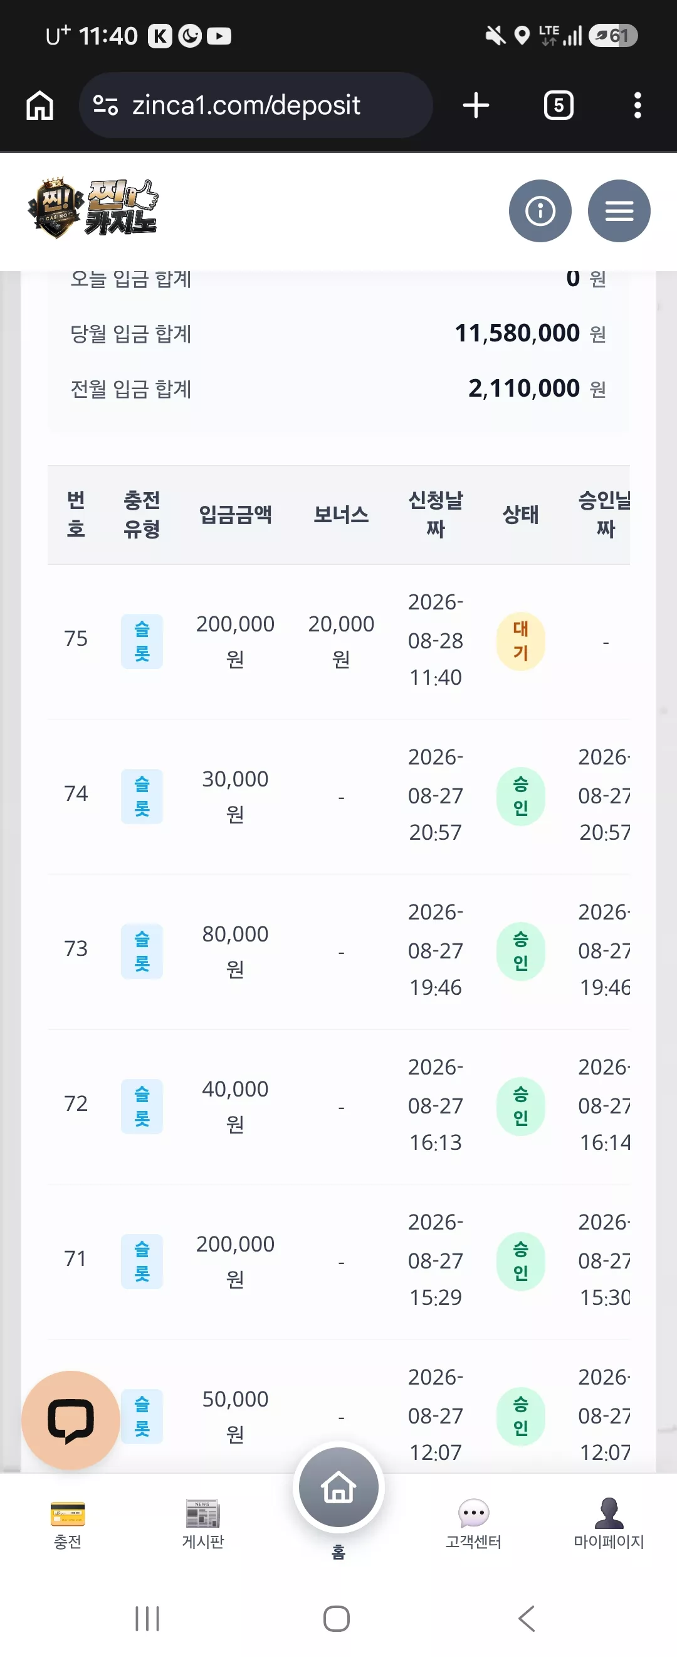Tap the Android recent apps button

147,1619
